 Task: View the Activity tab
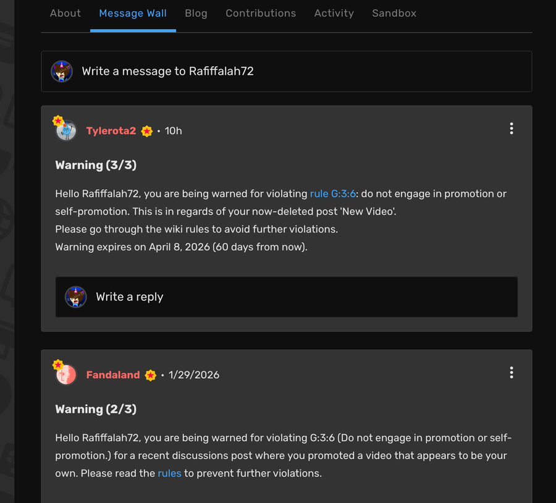(x=334, y=13)
